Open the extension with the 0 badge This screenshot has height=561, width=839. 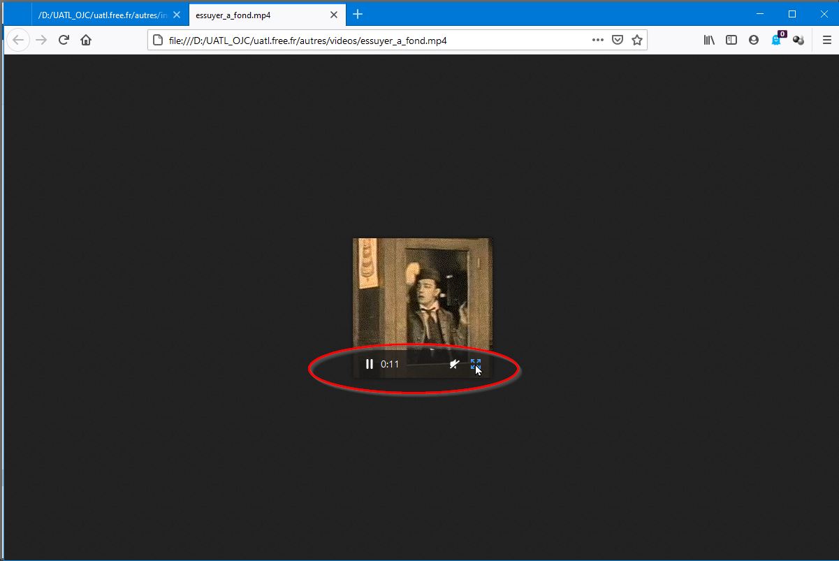coord(777,39)
